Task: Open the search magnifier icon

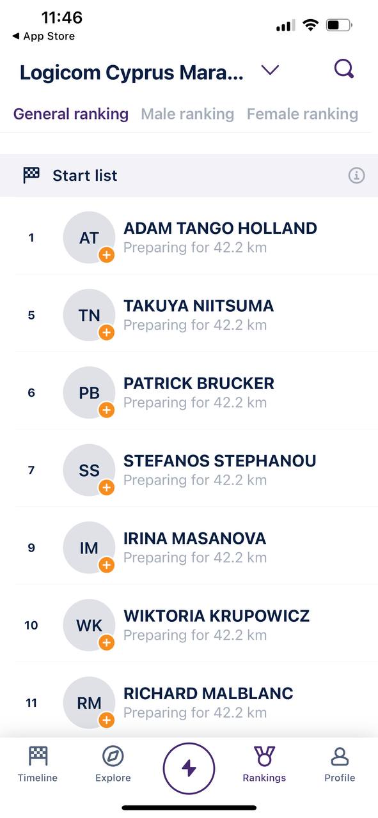Action: tap(344, 69)
